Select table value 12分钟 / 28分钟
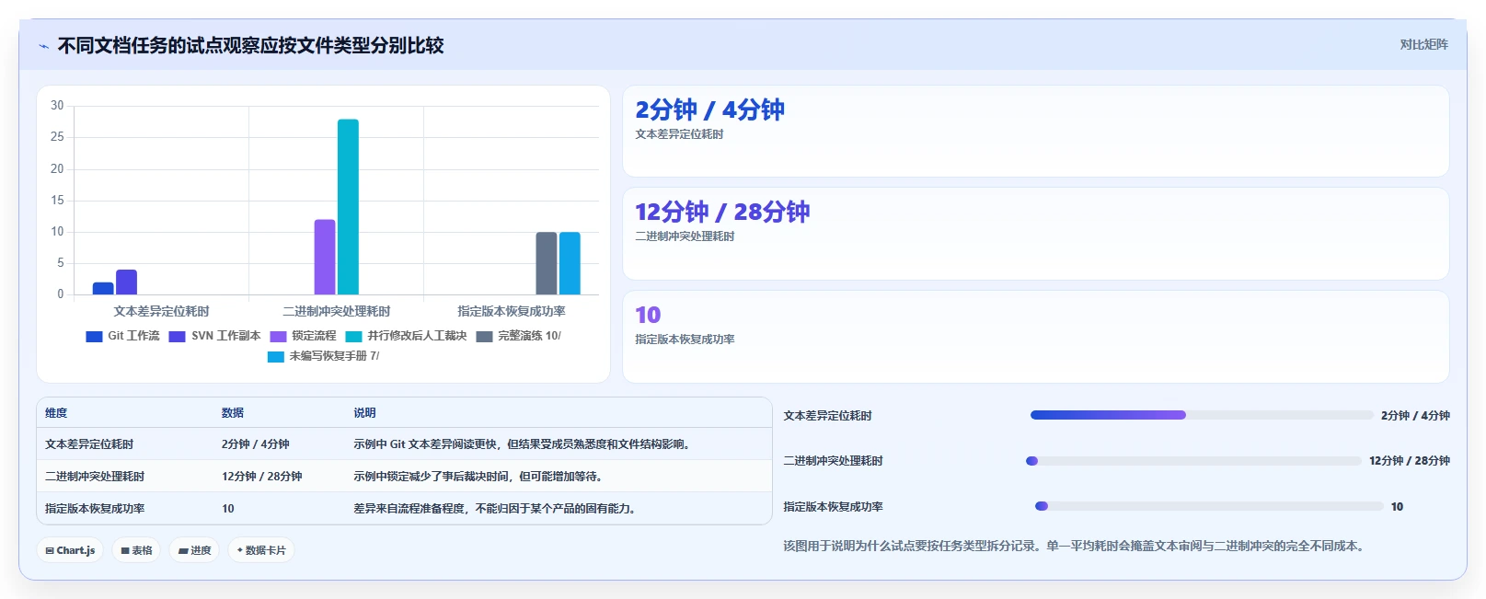The image size is (1486, 599). [262, 477]
